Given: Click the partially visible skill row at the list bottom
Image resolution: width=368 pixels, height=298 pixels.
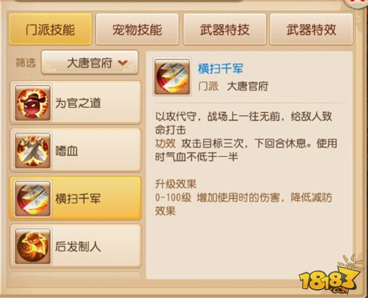Looking at the screenshot, I should coord(76,276).
